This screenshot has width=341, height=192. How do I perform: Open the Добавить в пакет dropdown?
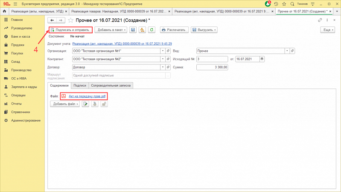point(111,30)
